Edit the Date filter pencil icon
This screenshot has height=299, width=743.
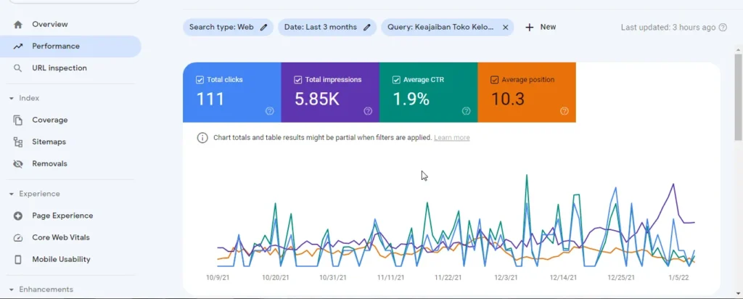[366, 28]
